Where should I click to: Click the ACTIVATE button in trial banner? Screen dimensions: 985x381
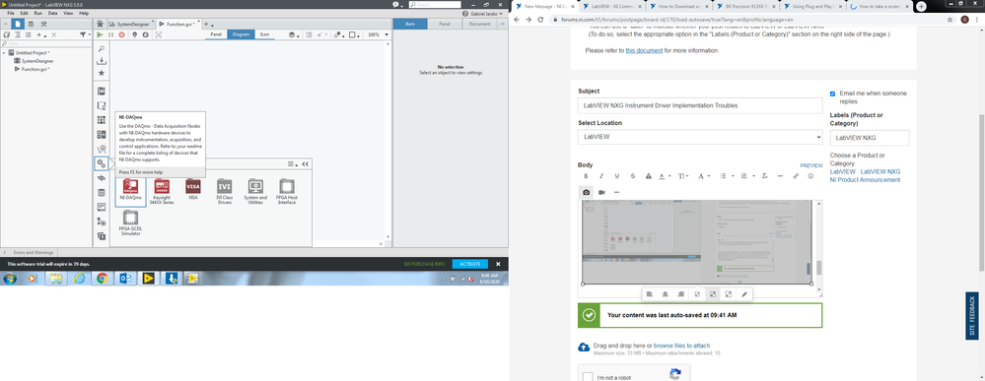pyautogui.click(x=470, y=264)
